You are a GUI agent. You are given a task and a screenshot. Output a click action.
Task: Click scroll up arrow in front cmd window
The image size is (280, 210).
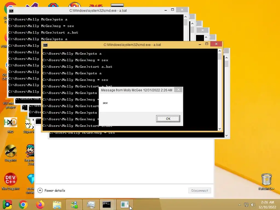coord(220,51)
